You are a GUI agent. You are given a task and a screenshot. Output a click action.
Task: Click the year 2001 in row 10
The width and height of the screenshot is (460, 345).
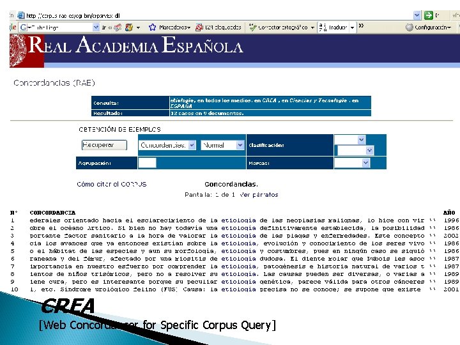pos(451,289)
